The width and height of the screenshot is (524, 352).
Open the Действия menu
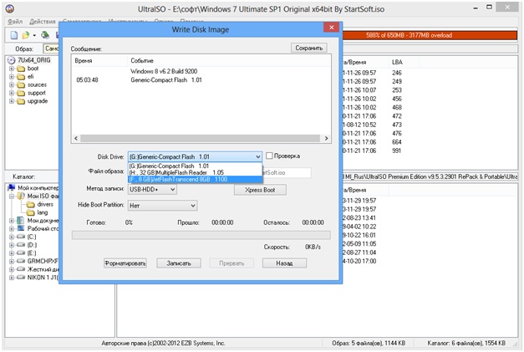tap(43, 22)
